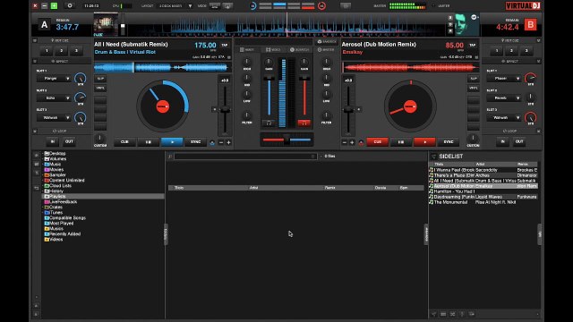The width and height of the screenshot is (573, 322).
Task: Toggle deck A SLIP mode
Action: (100, 79)
